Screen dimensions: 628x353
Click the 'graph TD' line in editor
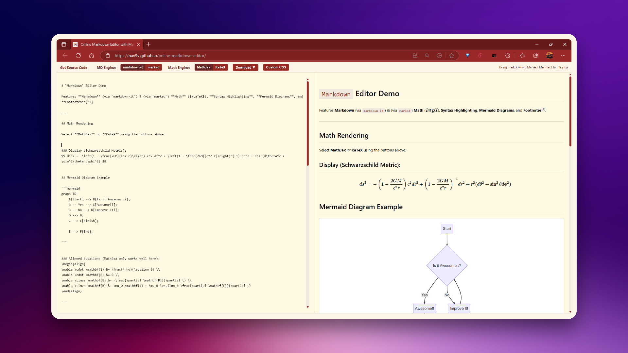(x=69, y=194)
